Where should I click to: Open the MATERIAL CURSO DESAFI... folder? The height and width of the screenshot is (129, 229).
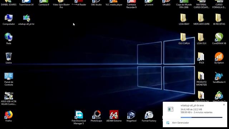[x=201, y=4]
